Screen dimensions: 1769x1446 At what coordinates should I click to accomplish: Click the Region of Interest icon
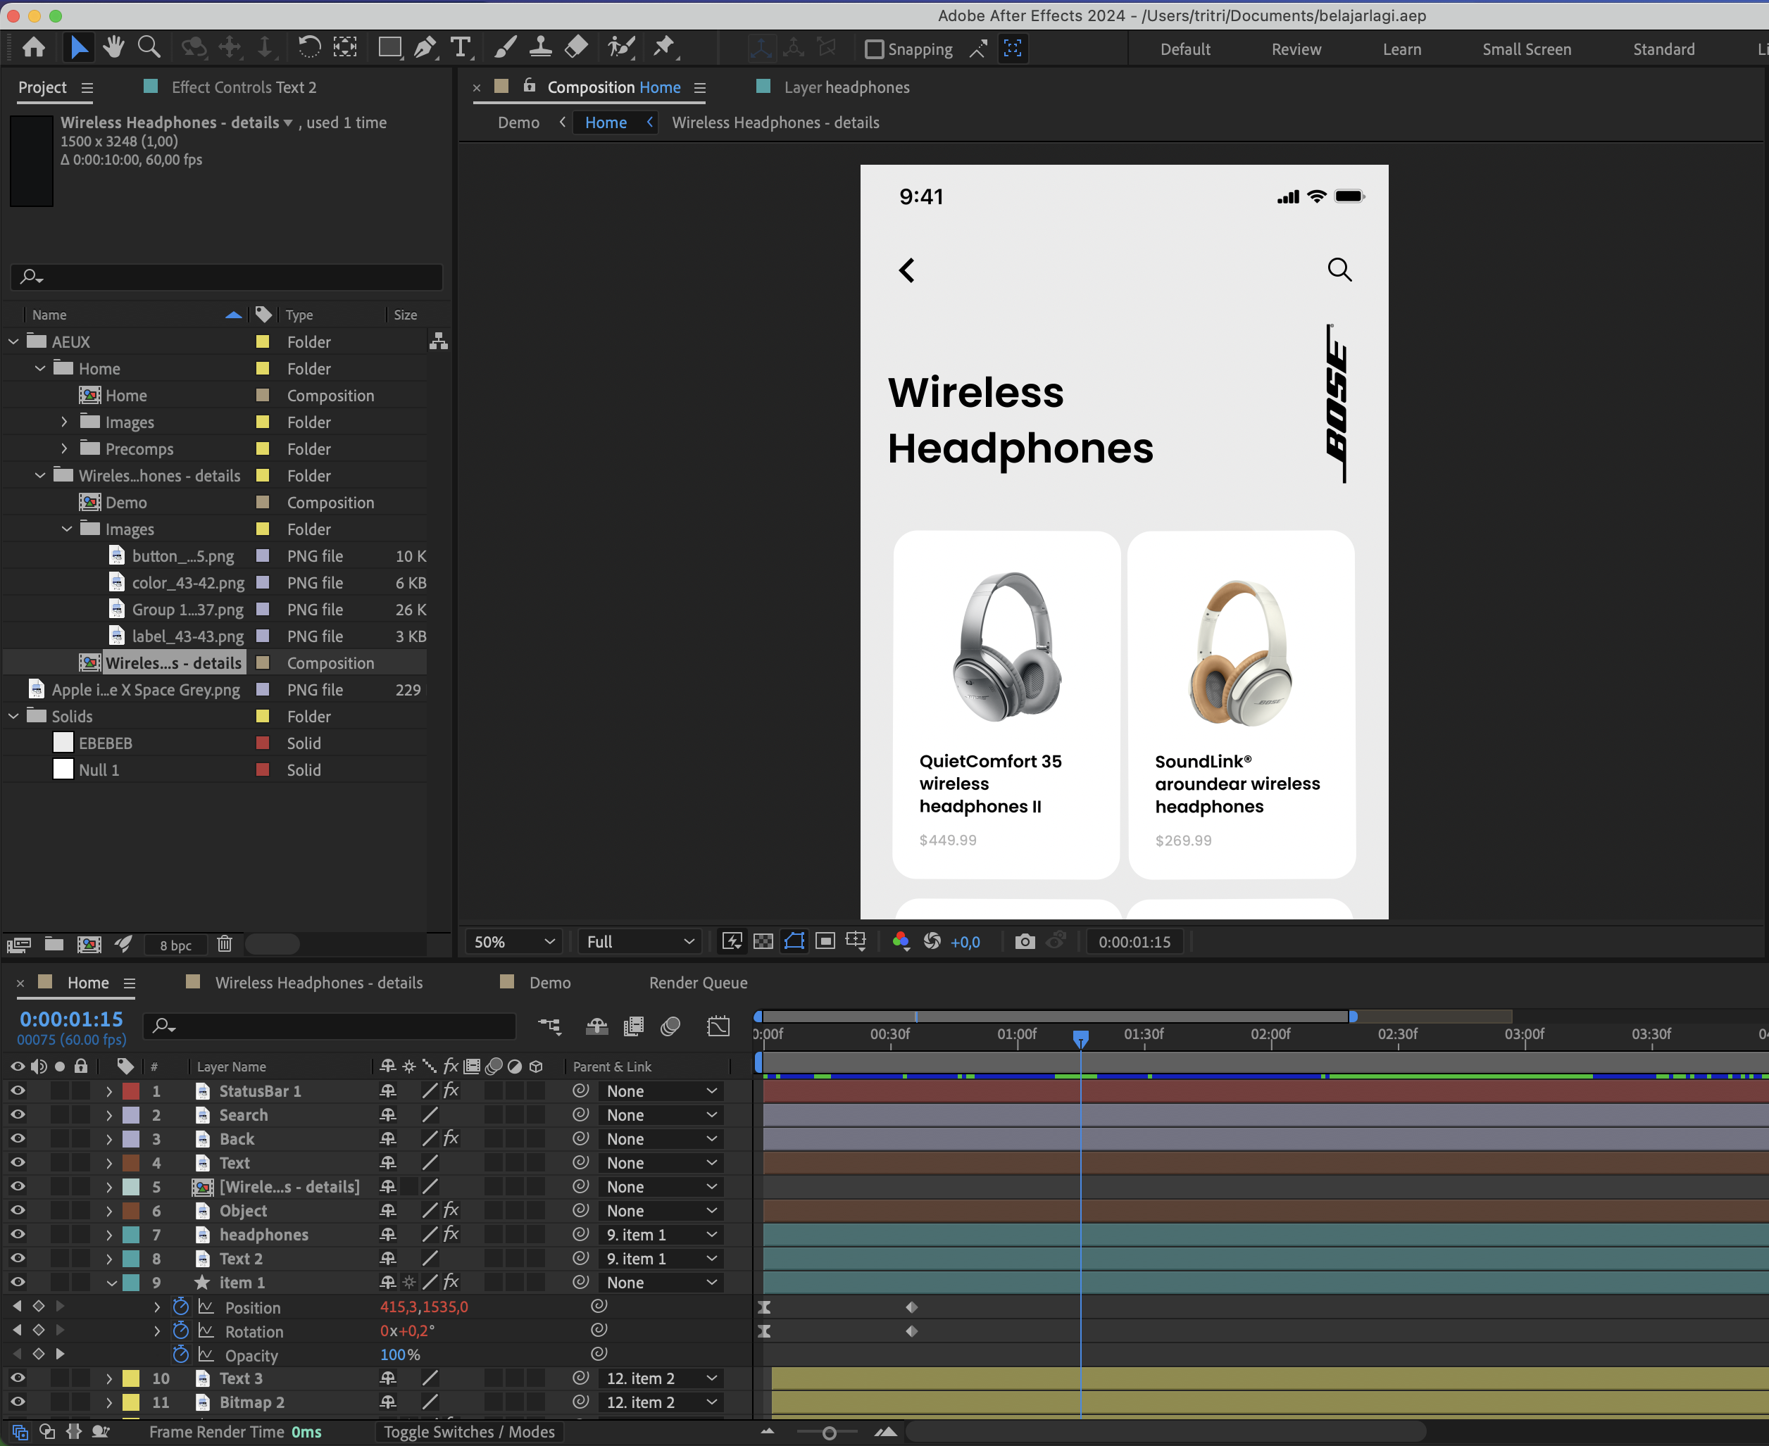(x=825, y=941)
